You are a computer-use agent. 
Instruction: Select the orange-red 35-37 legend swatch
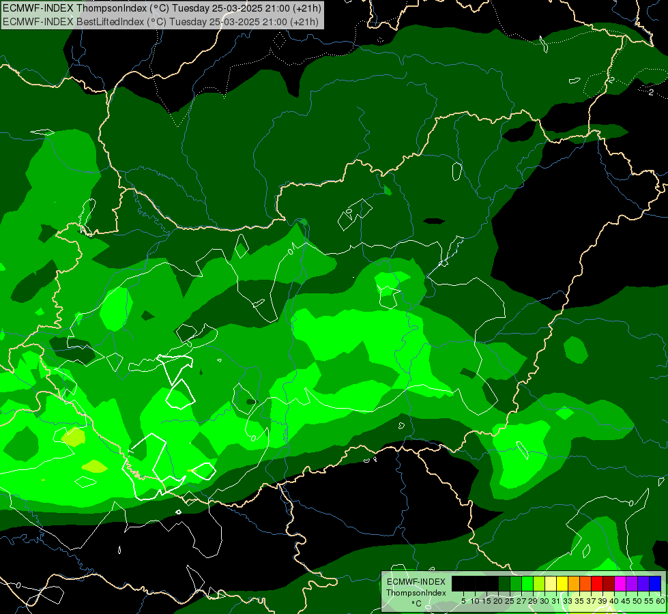[585, 583]
